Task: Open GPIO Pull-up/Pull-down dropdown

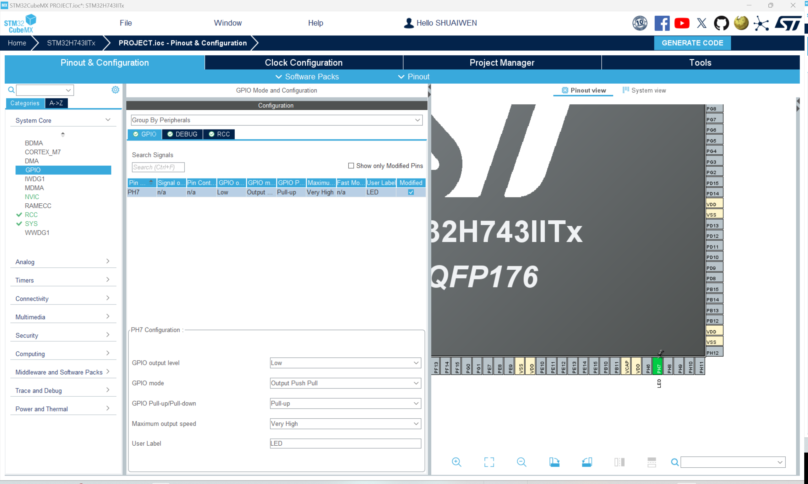Action: pyautogui.click(x=345, y=403)
